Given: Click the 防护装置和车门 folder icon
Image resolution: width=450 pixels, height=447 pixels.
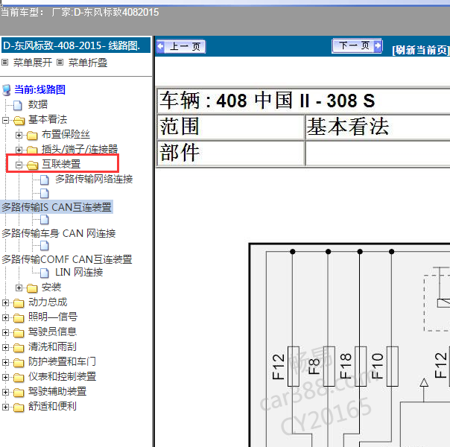Looking at the screenshot, I should click(19, 362).
